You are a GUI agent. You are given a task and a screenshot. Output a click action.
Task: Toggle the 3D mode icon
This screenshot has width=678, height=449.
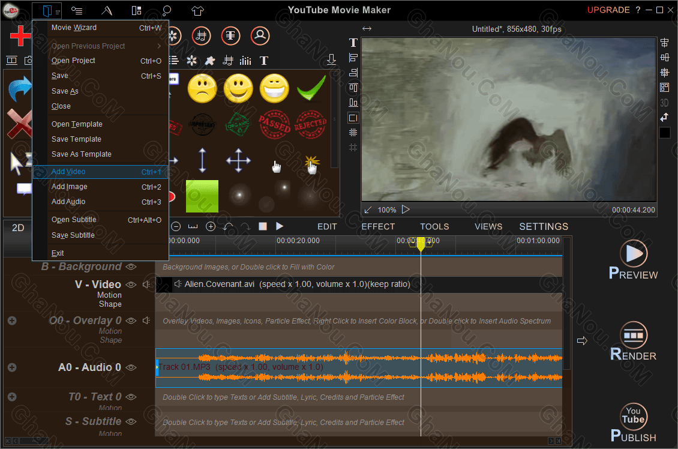(665, 103)
